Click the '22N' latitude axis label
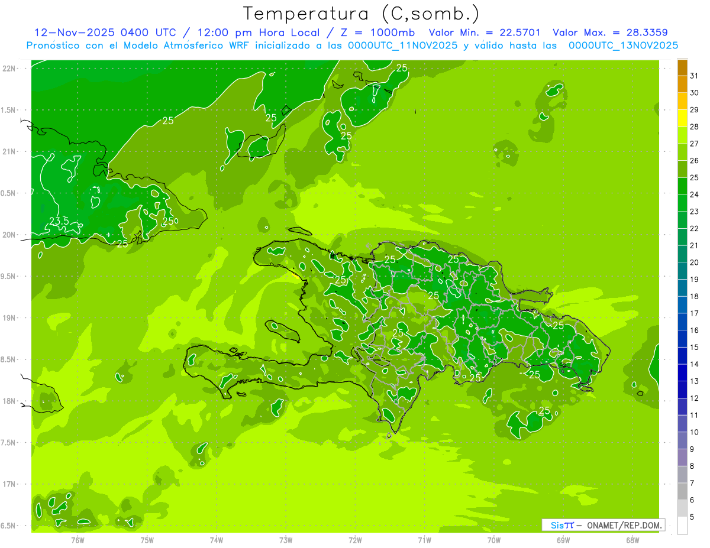Image resolution: width=710 pixels, height=548 pixels. pos(9,69)
